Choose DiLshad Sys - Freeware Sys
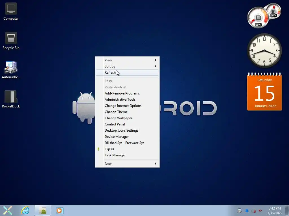 [x=127, y=143]
